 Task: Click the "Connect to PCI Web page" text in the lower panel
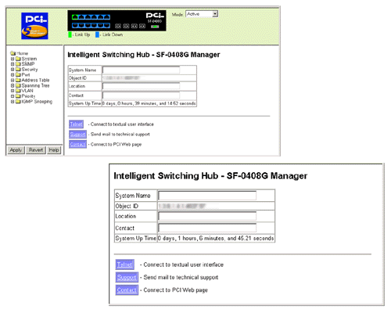pos(176,290)
